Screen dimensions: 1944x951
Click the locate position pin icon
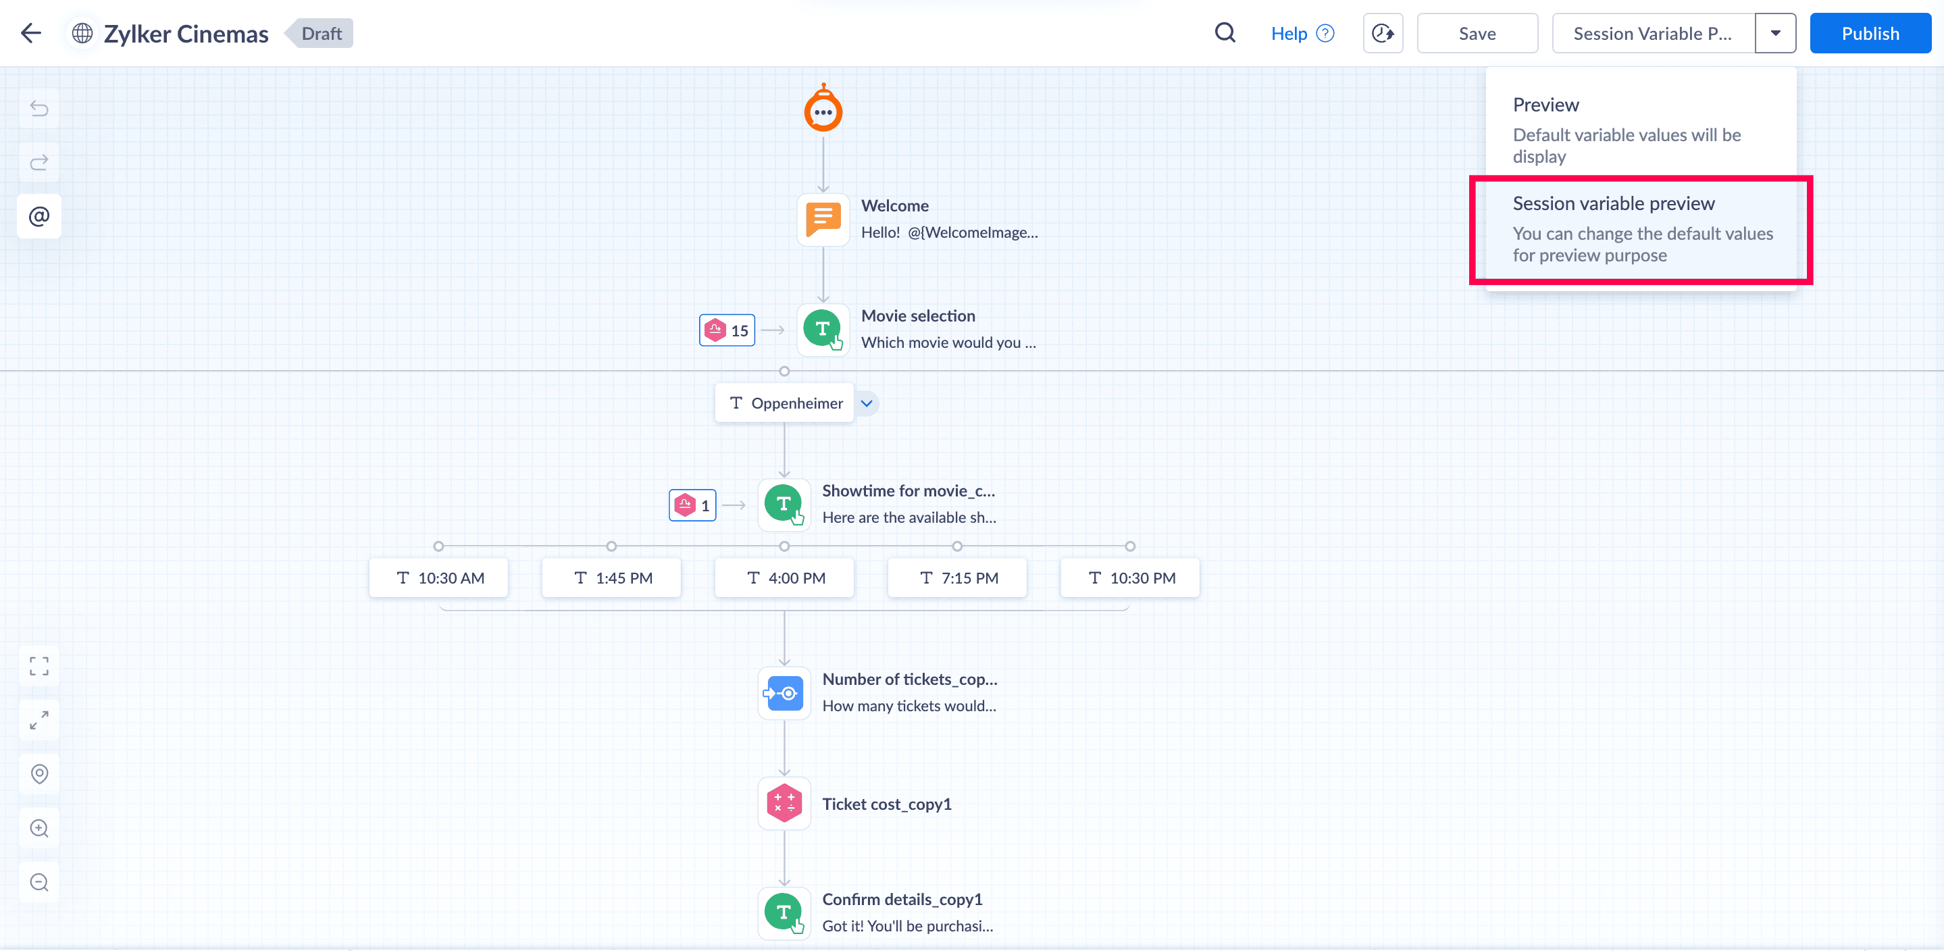(39, 775)
